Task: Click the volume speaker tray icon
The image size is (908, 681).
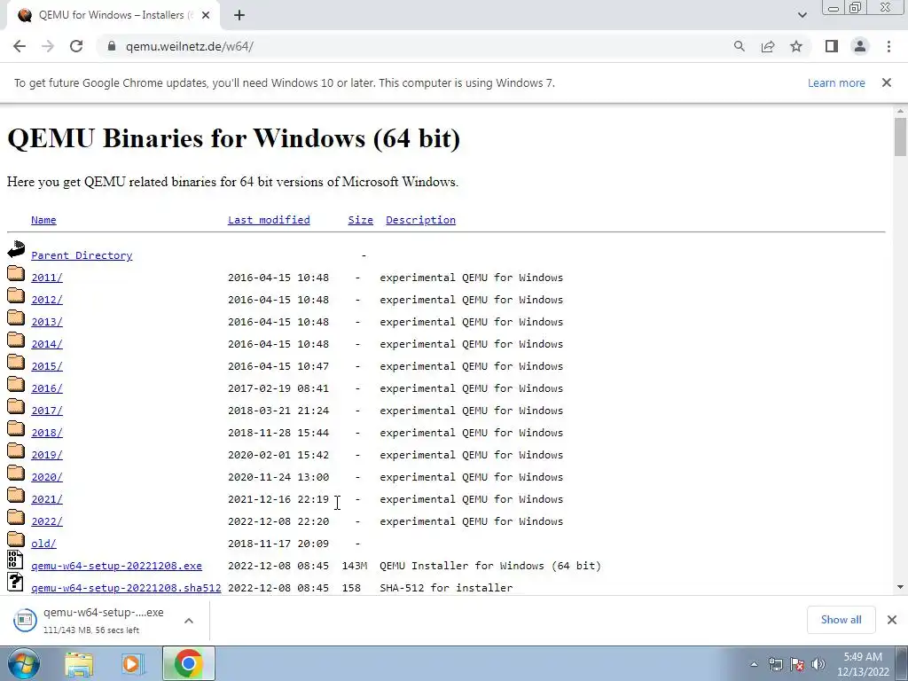Action: pos(818,664)
